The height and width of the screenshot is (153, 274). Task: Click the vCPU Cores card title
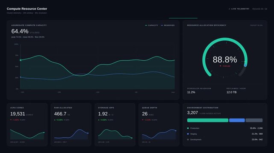(x=17, y=108)
